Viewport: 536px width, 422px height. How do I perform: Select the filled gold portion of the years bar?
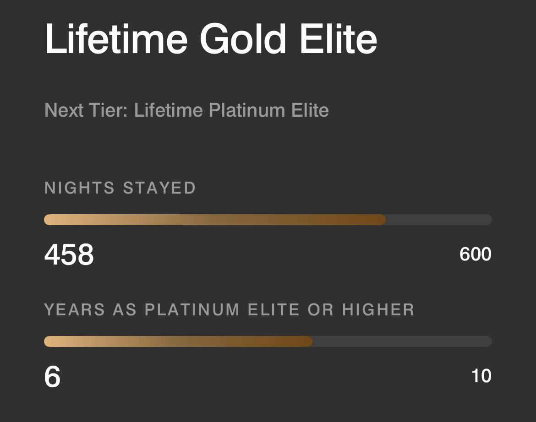tap(179, 341)
